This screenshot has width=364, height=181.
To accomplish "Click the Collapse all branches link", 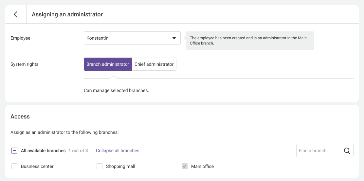I will [118, 151].
